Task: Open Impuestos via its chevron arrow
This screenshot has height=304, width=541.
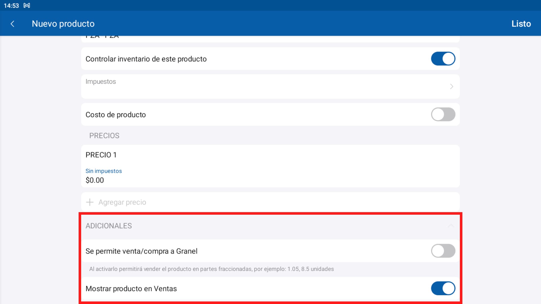Action: coord(451,86)
